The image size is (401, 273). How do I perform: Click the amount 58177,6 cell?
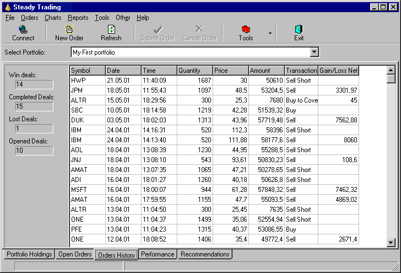tap(267, 140)
